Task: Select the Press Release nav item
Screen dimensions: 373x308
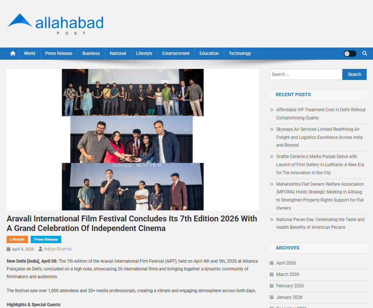Action: click(59, 53)
